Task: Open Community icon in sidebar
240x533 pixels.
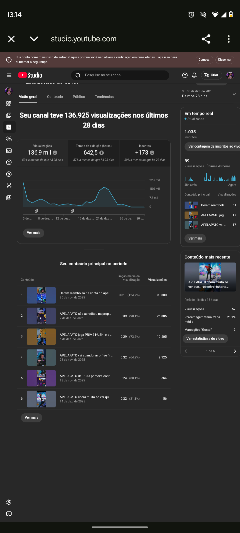Action: [x=9, y=139]
